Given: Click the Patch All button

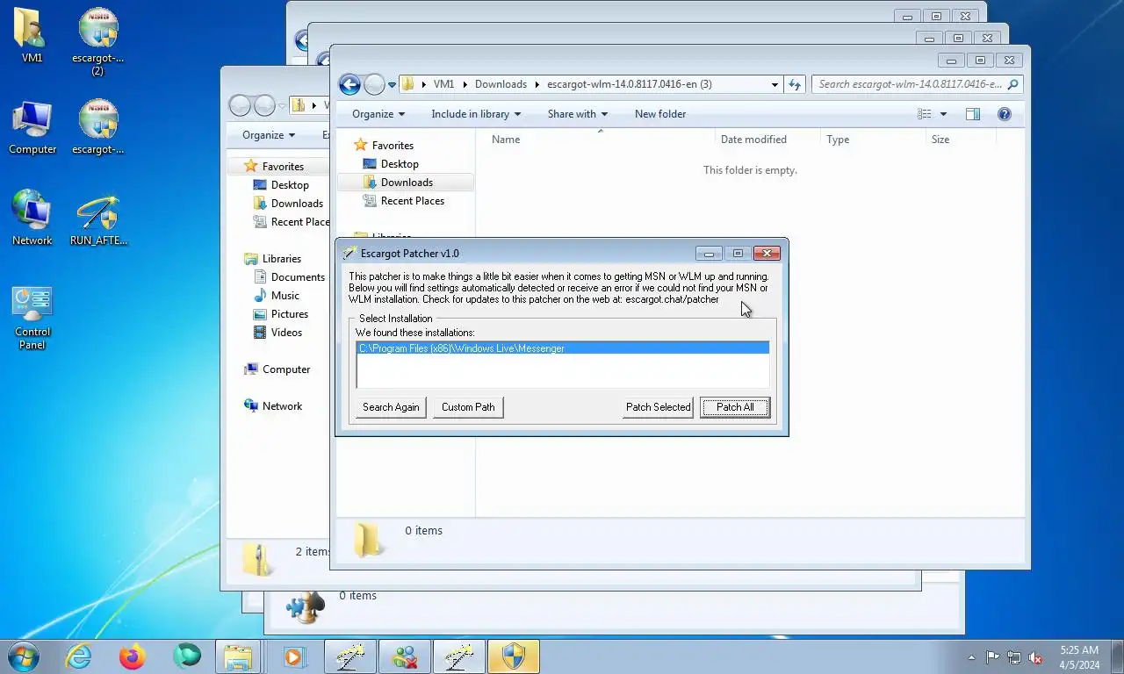Looking at the screenshot, I should [735, 407].
